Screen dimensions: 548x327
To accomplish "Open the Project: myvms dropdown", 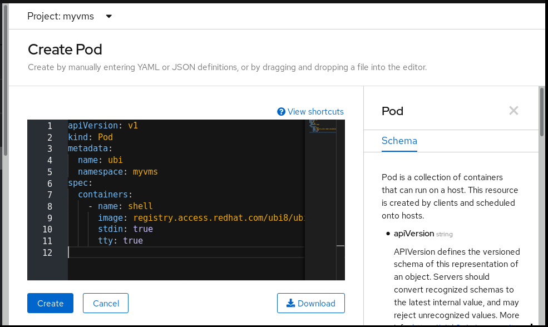I will pyautogui.click(x=70, y=16).
